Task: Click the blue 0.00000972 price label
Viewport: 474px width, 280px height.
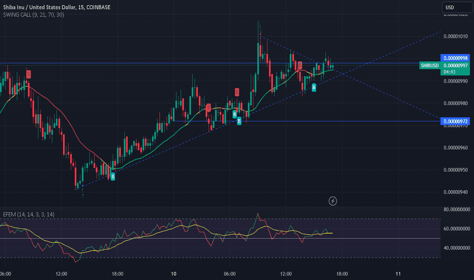Action: pyautogui.click(x=455, y=121)
